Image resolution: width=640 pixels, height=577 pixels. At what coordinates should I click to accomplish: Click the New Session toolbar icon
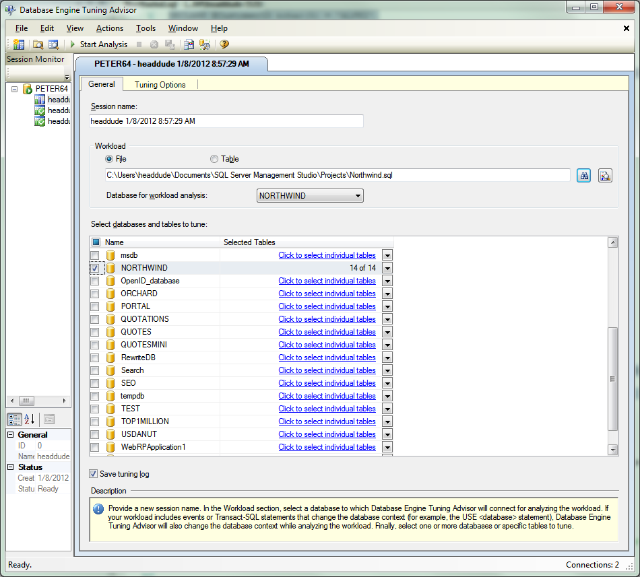[19, 44]
